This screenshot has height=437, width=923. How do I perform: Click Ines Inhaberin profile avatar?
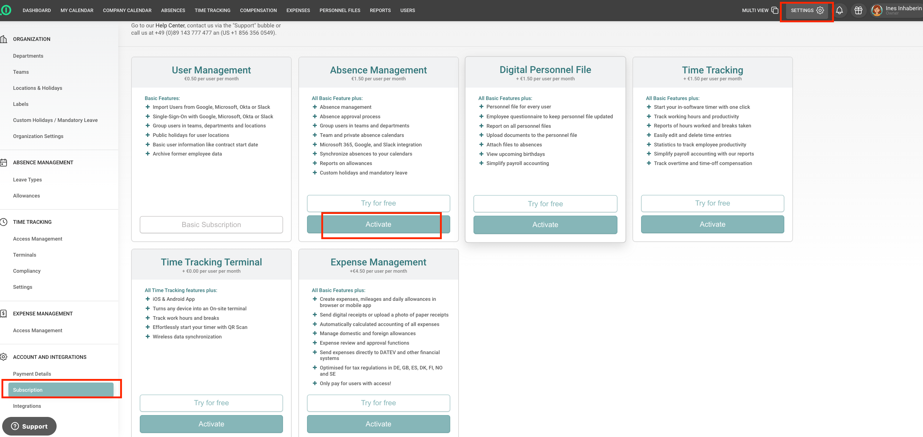[877, 11]
